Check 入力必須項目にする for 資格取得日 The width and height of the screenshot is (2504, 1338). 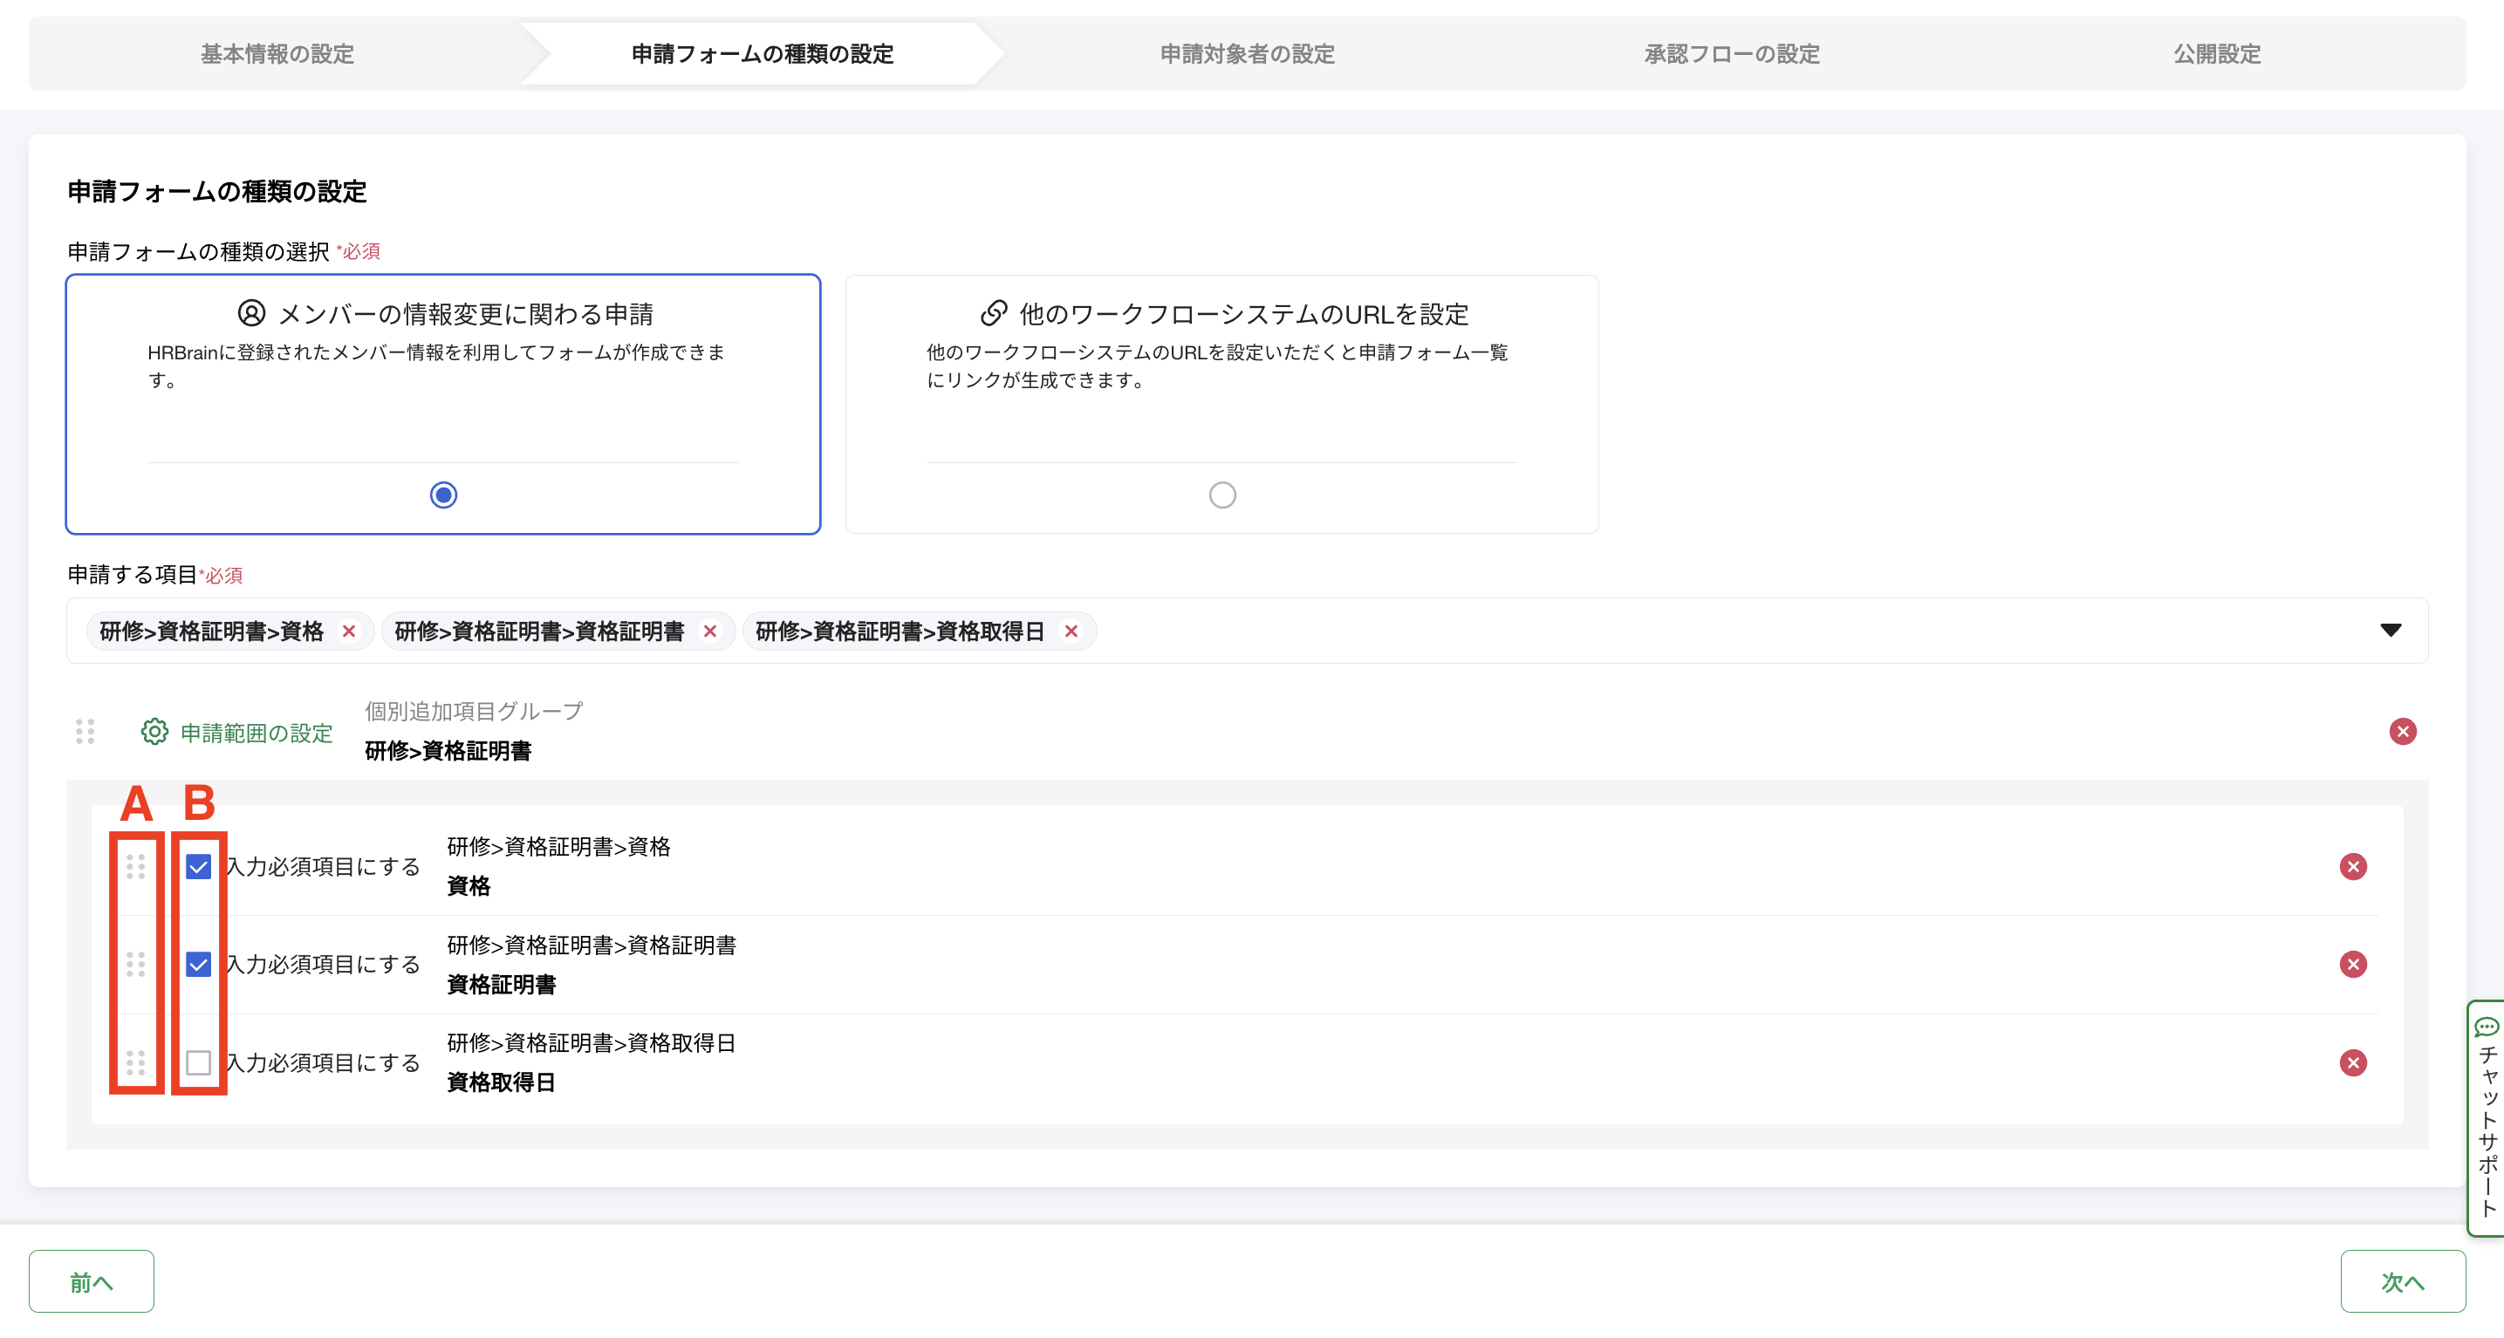[x=198, y=1063]
